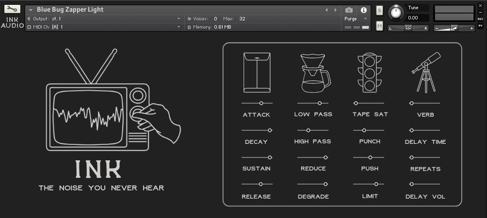Click the traffic light icon above Tape Sat
The width and height of the screenshot is (487, 218).
(x=370, y=73)
